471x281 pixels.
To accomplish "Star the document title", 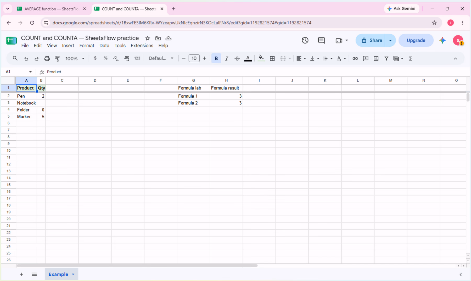I will pyautogui.click(x=148, y=38).
